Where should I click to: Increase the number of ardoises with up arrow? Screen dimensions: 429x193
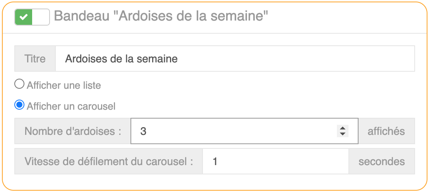[x=342, y=128]
